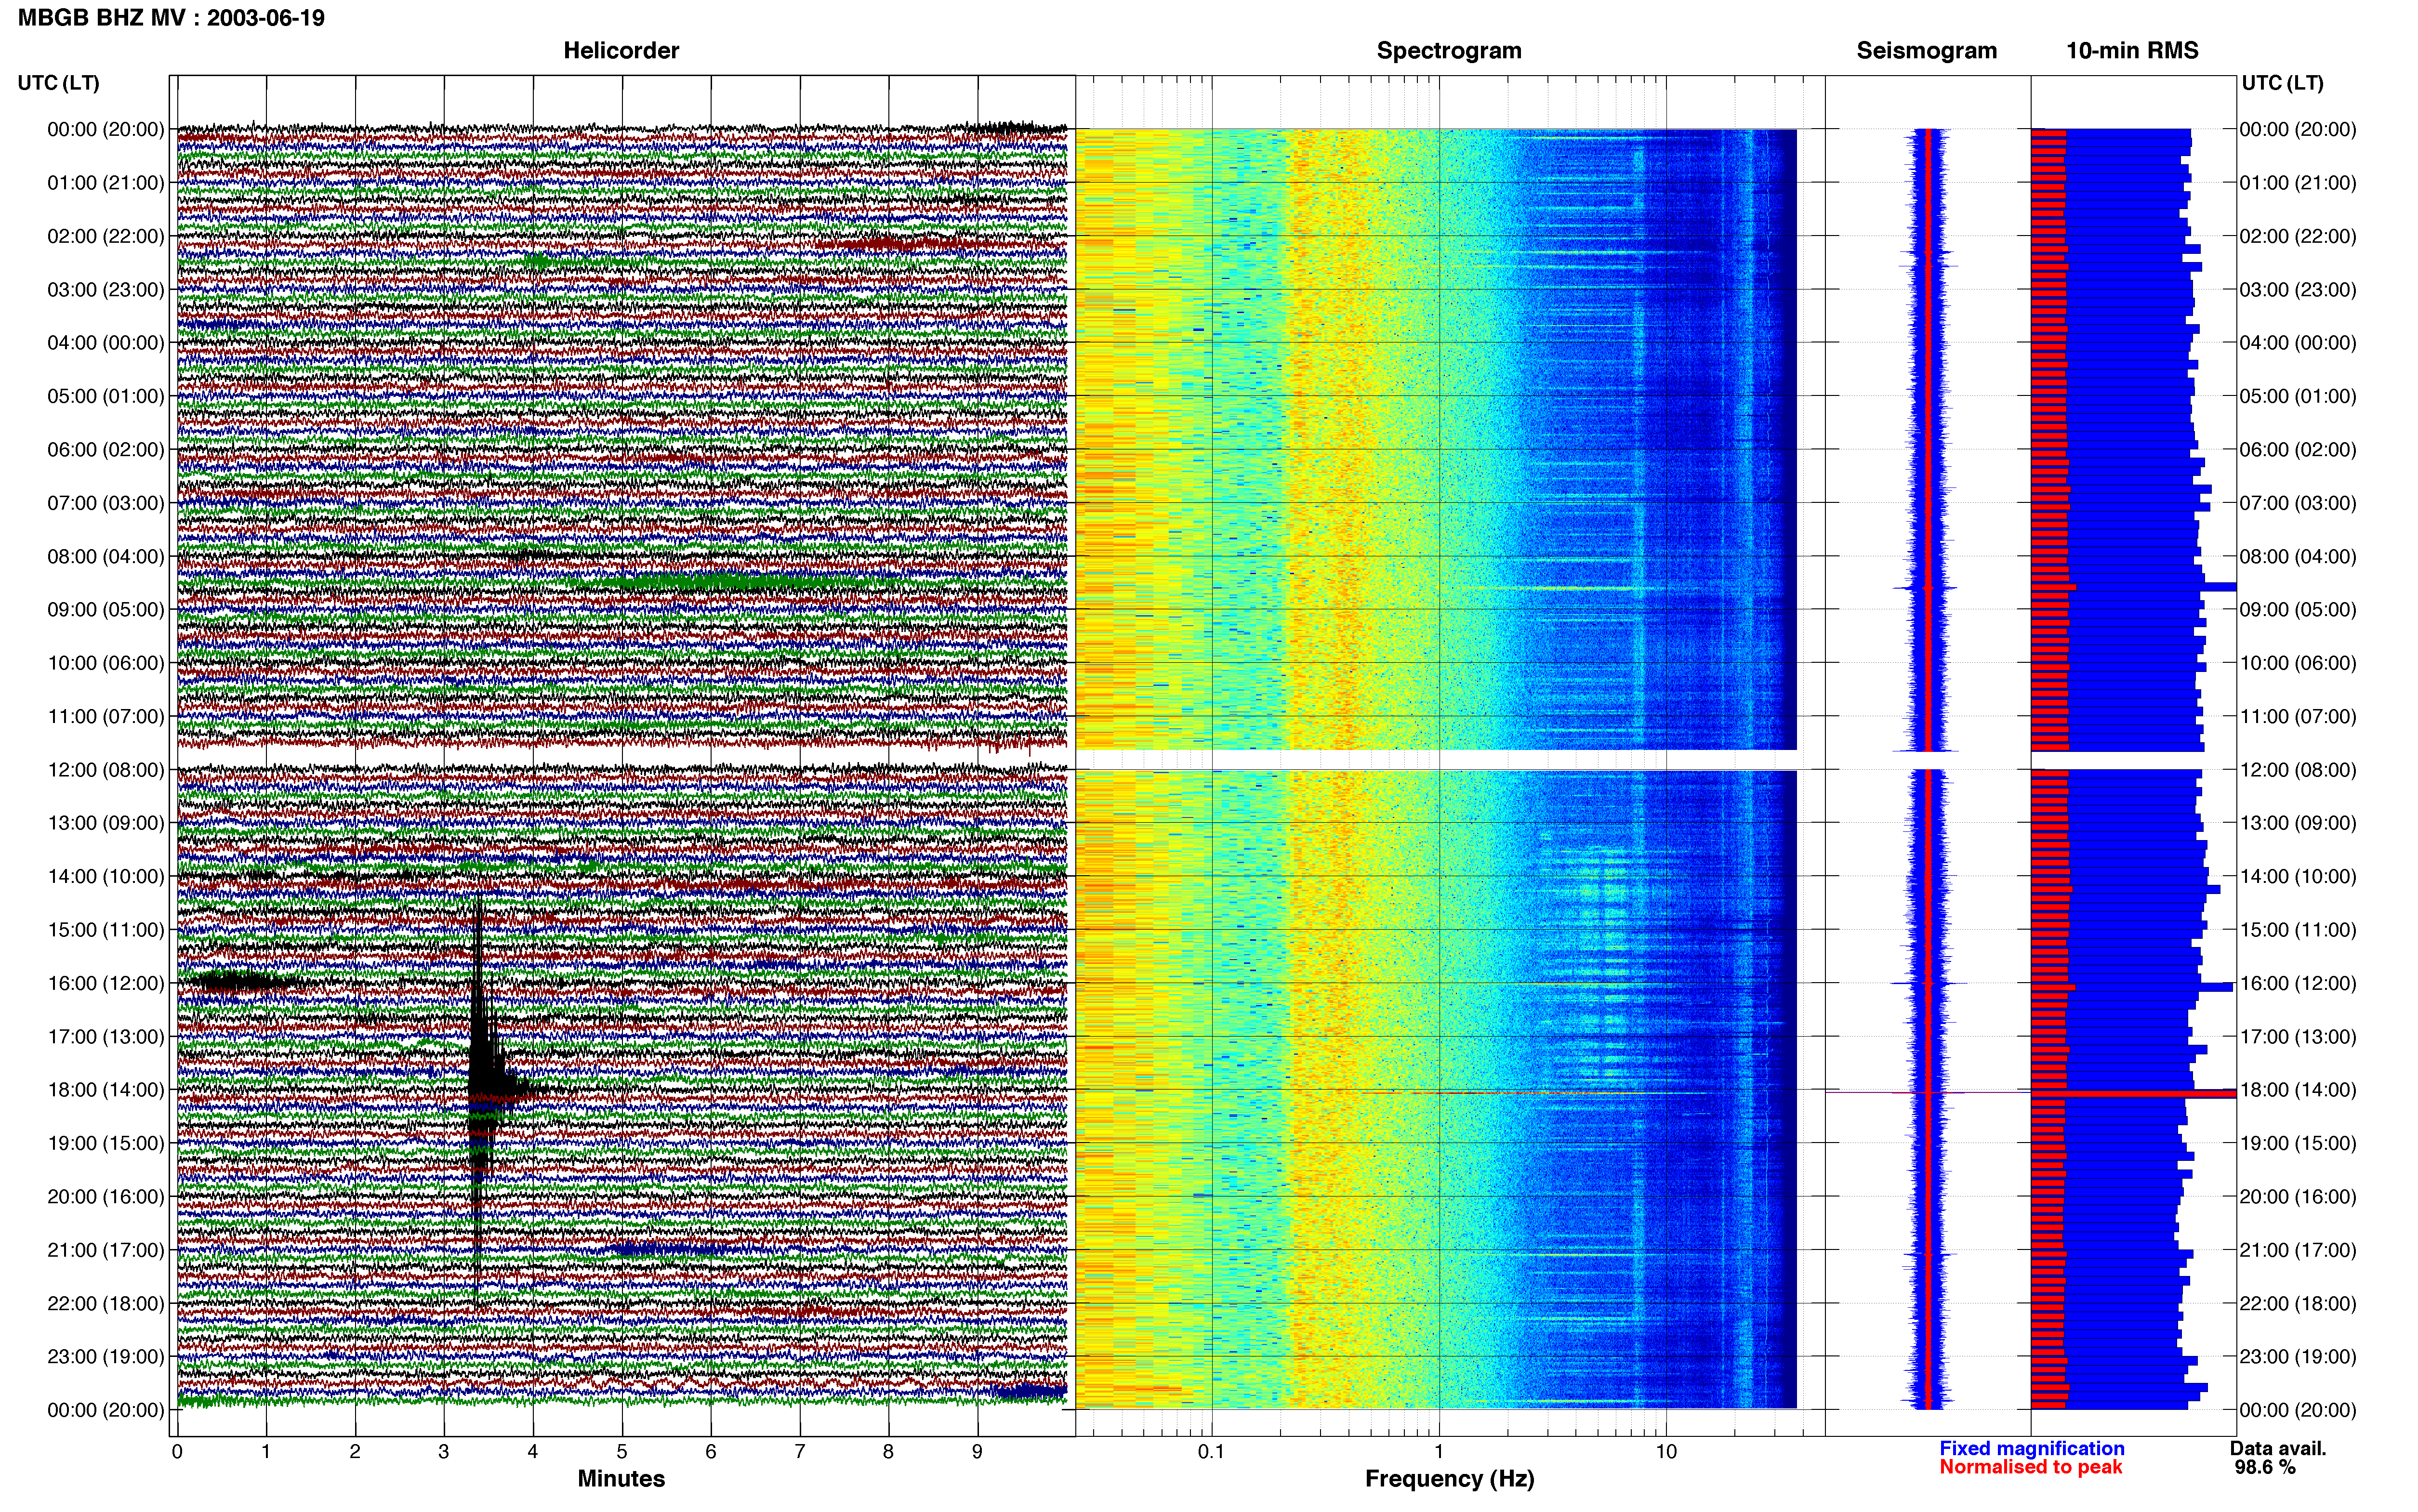Select "10:00 (06:00)" on the left time axis
Image resolution: width=2418 pixels, height=1512 pixels.
[106, 663]
